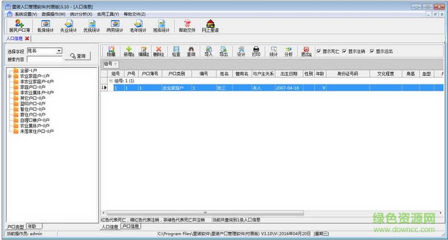Sort by the 出生日期 column header

click(x=289, y=74)
